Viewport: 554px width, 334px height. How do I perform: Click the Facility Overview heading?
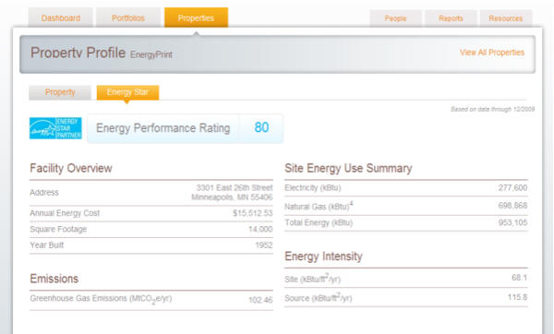tap(71, 168)
